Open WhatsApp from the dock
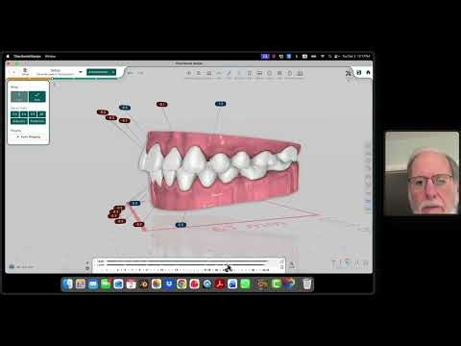Viewport: 461px width, 346px height. [245, 284]
